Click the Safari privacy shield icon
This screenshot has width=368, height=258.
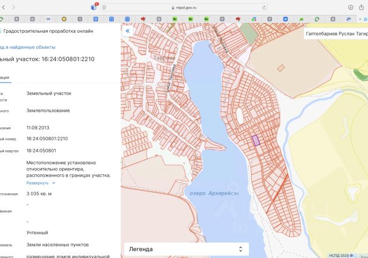(104, 7)
